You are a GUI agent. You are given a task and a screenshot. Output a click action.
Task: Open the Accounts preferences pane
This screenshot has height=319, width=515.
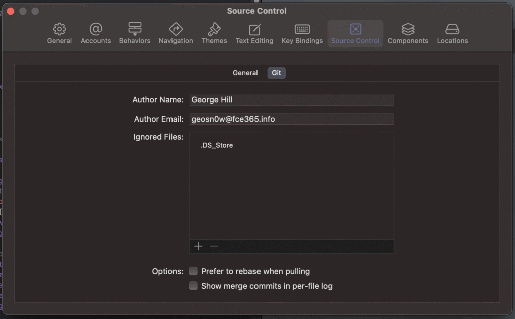click(96, 33)
